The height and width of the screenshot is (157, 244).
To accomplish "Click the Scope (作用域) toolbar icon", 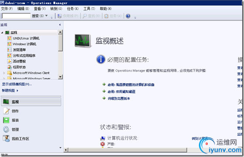I will pyautogui.click(x=59, y=16).
